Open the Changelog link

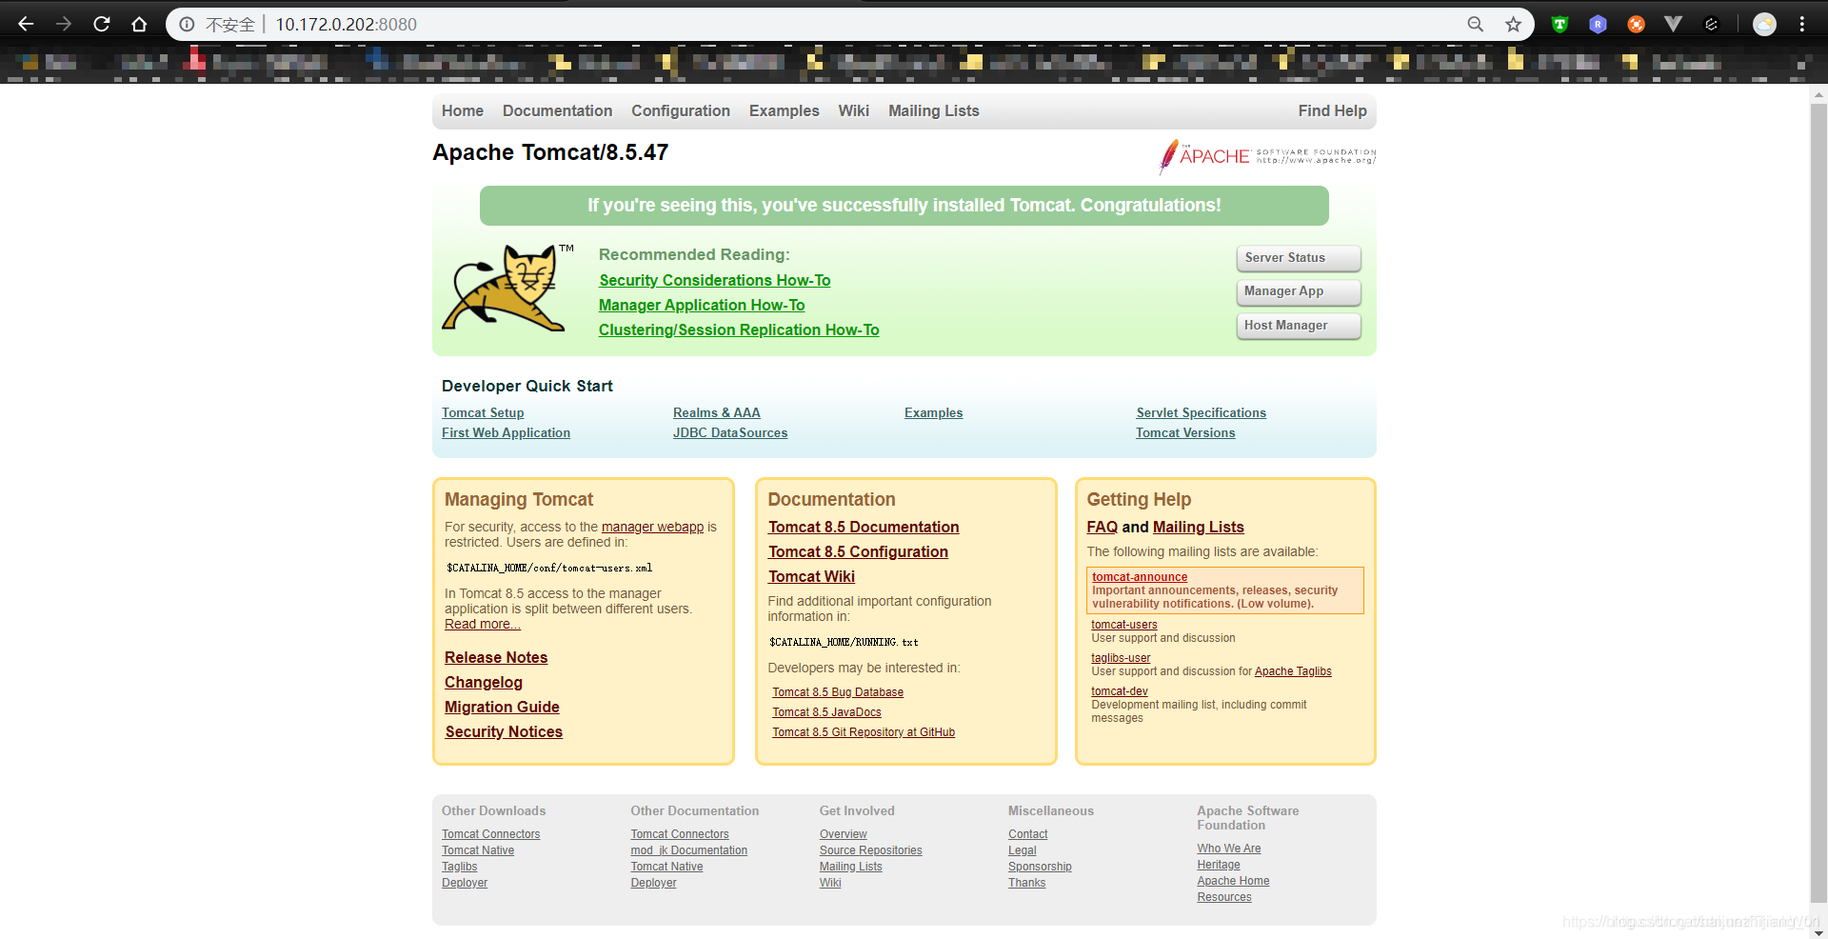click(484, 682)
